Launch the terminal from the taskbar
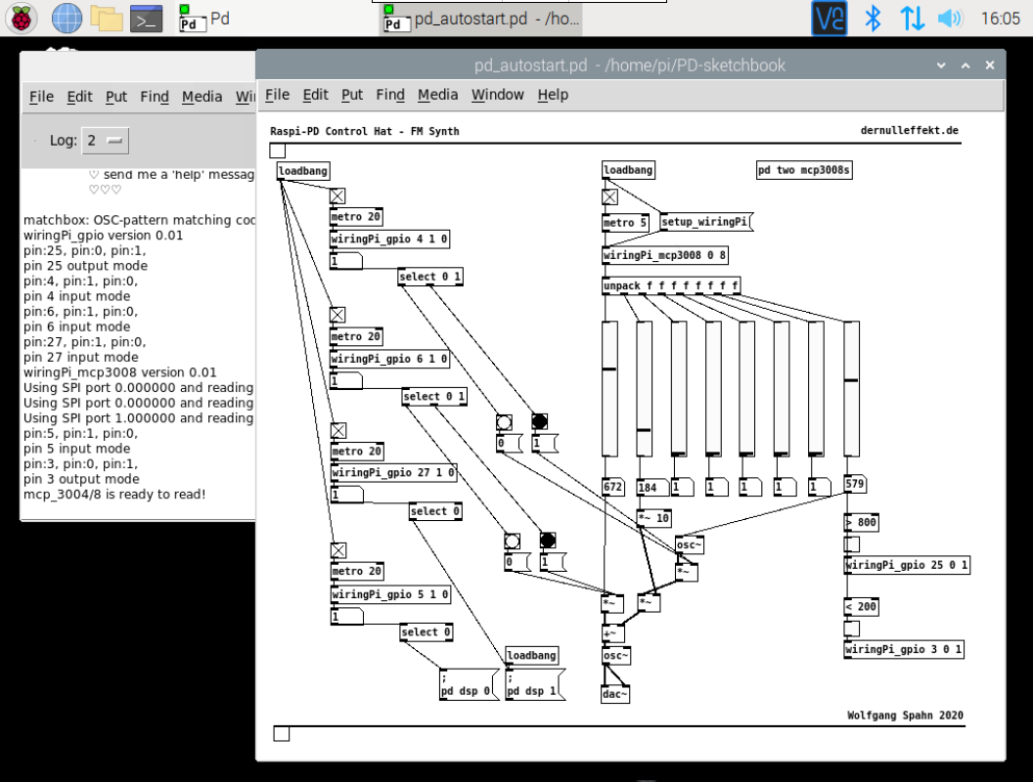The image size is (1033, 782). coord(146,18)
